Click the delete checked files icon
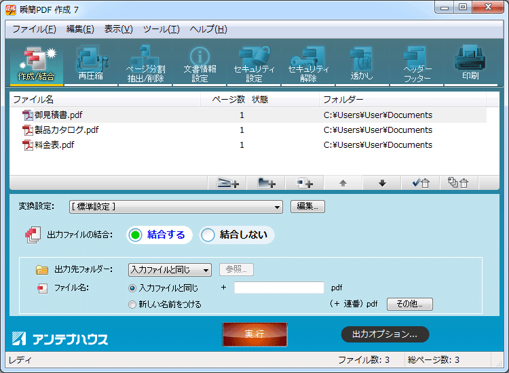The height and width of the screenshot is (373, 509). (x=420, y=182)
